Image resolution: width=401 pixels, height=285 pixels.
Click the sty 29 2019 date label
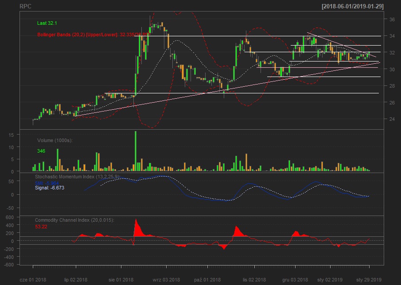click(x=369, y=280)
